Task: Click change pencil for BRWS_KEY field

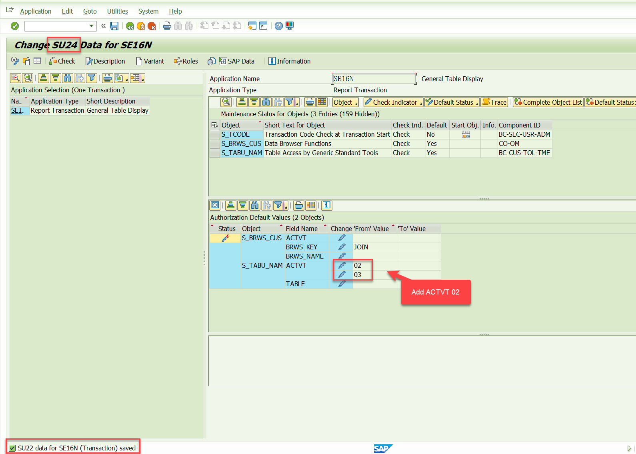Action: (342, 247)
